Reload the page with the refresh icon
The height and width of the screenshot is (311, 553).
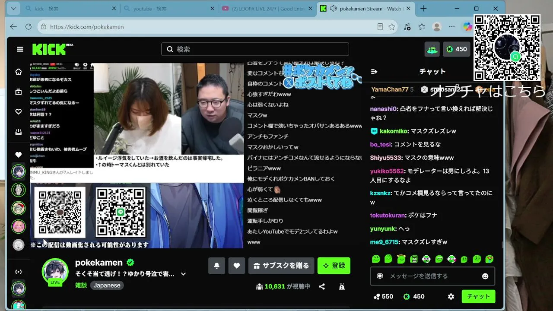click(x=29, y=27)
